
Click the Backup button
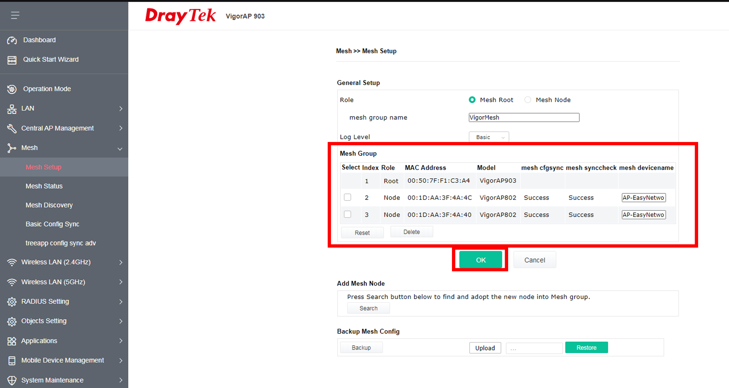coord(361,348)
